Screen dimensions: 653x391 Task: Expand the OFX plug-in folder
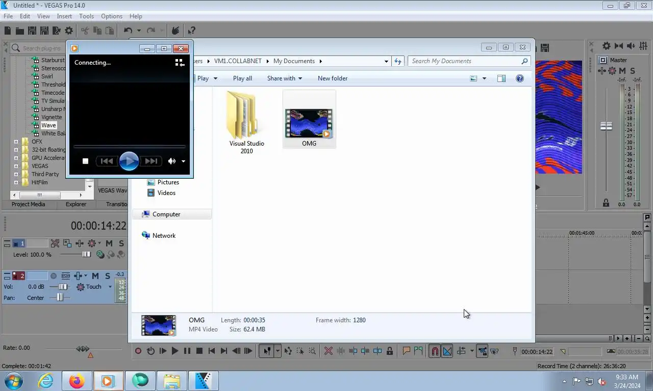point(16,142)
